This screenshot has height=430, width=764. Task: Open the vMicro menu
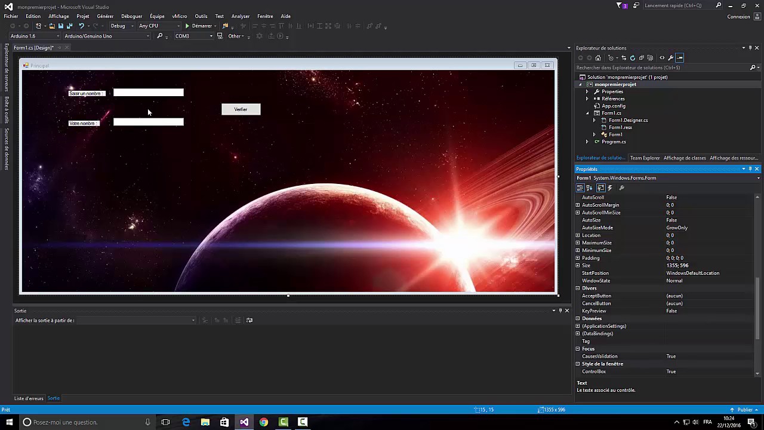pos(179,16)
